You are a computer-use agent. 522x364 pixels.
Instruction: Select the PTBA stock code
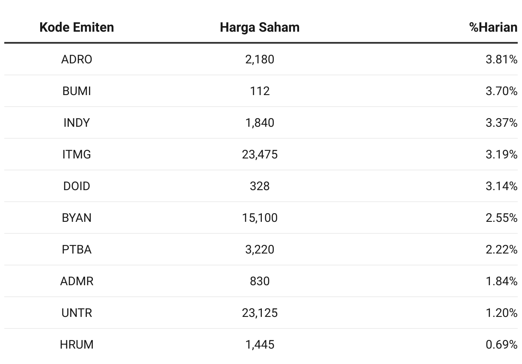[x=77, y=249]
